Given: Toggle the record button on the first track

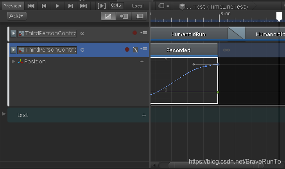Looking at the screenshot, I should (135, 33).
